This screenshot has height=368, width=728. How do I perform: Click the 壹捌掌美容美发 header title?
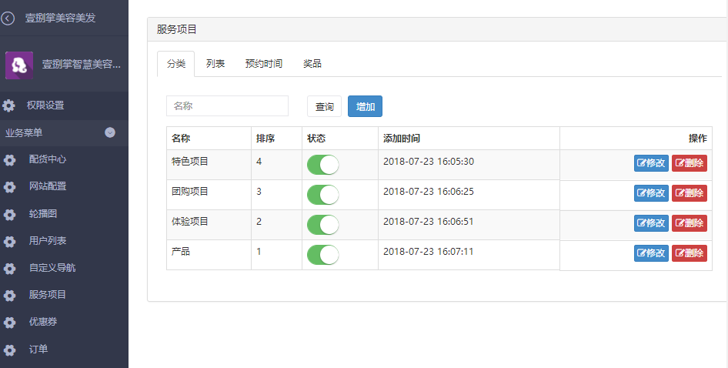click(60, 18)
